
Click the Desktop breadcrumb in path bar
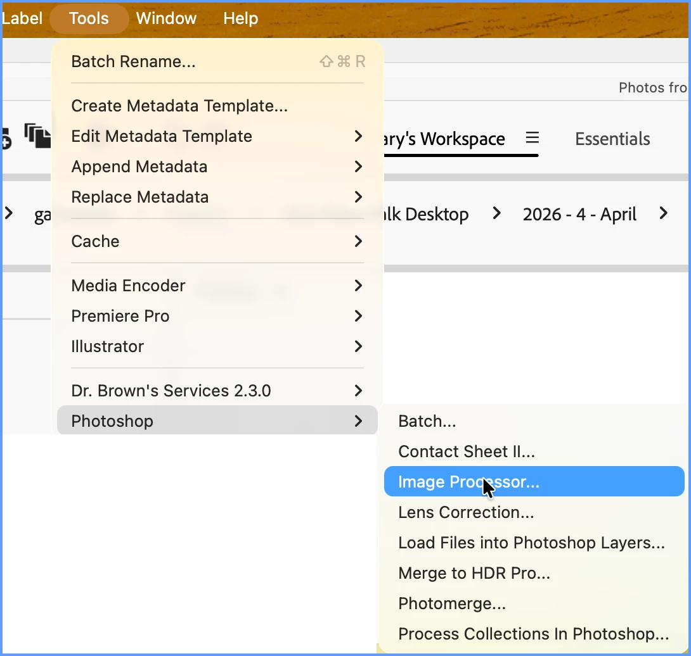tap(427, 215)
